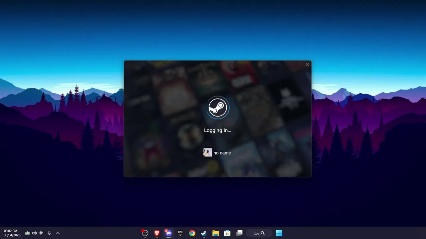Click the battery charging tray icon
Screen dimensions: 426x239
[x=27, y=233]
